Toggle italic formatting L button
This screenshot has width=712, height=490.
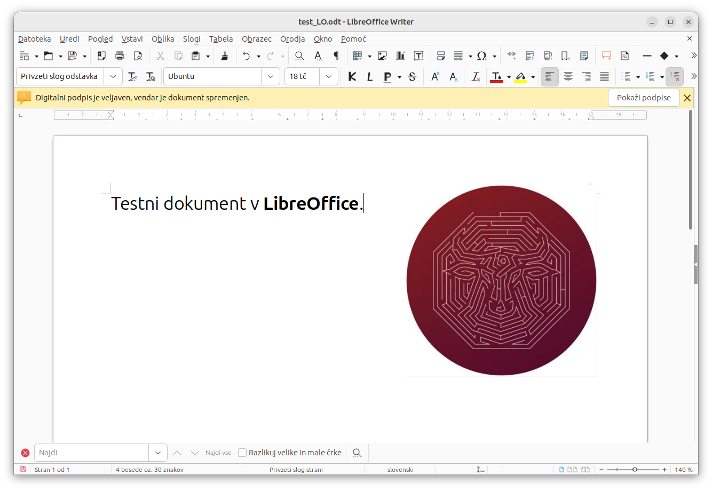(369, 77)
